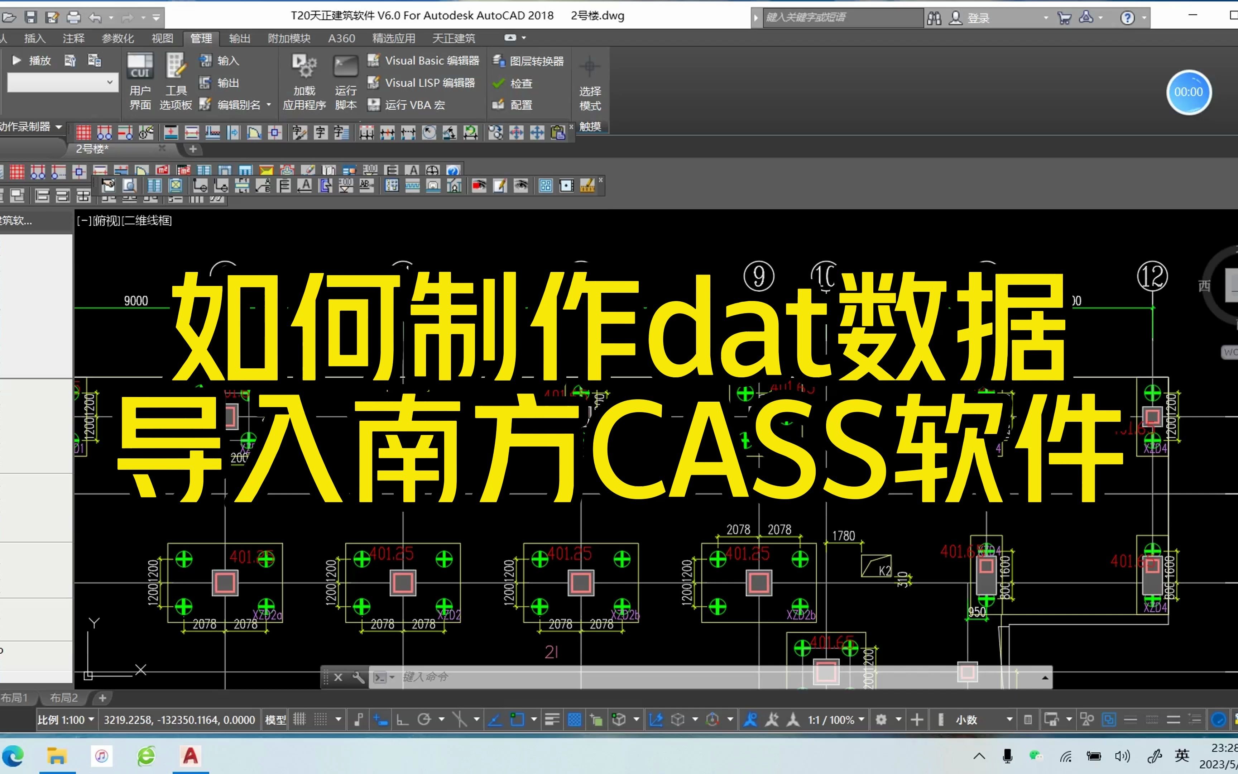1238x774 pixels.
Task: Click the 00:00 timer progress ring
Action: [1189, 92]
